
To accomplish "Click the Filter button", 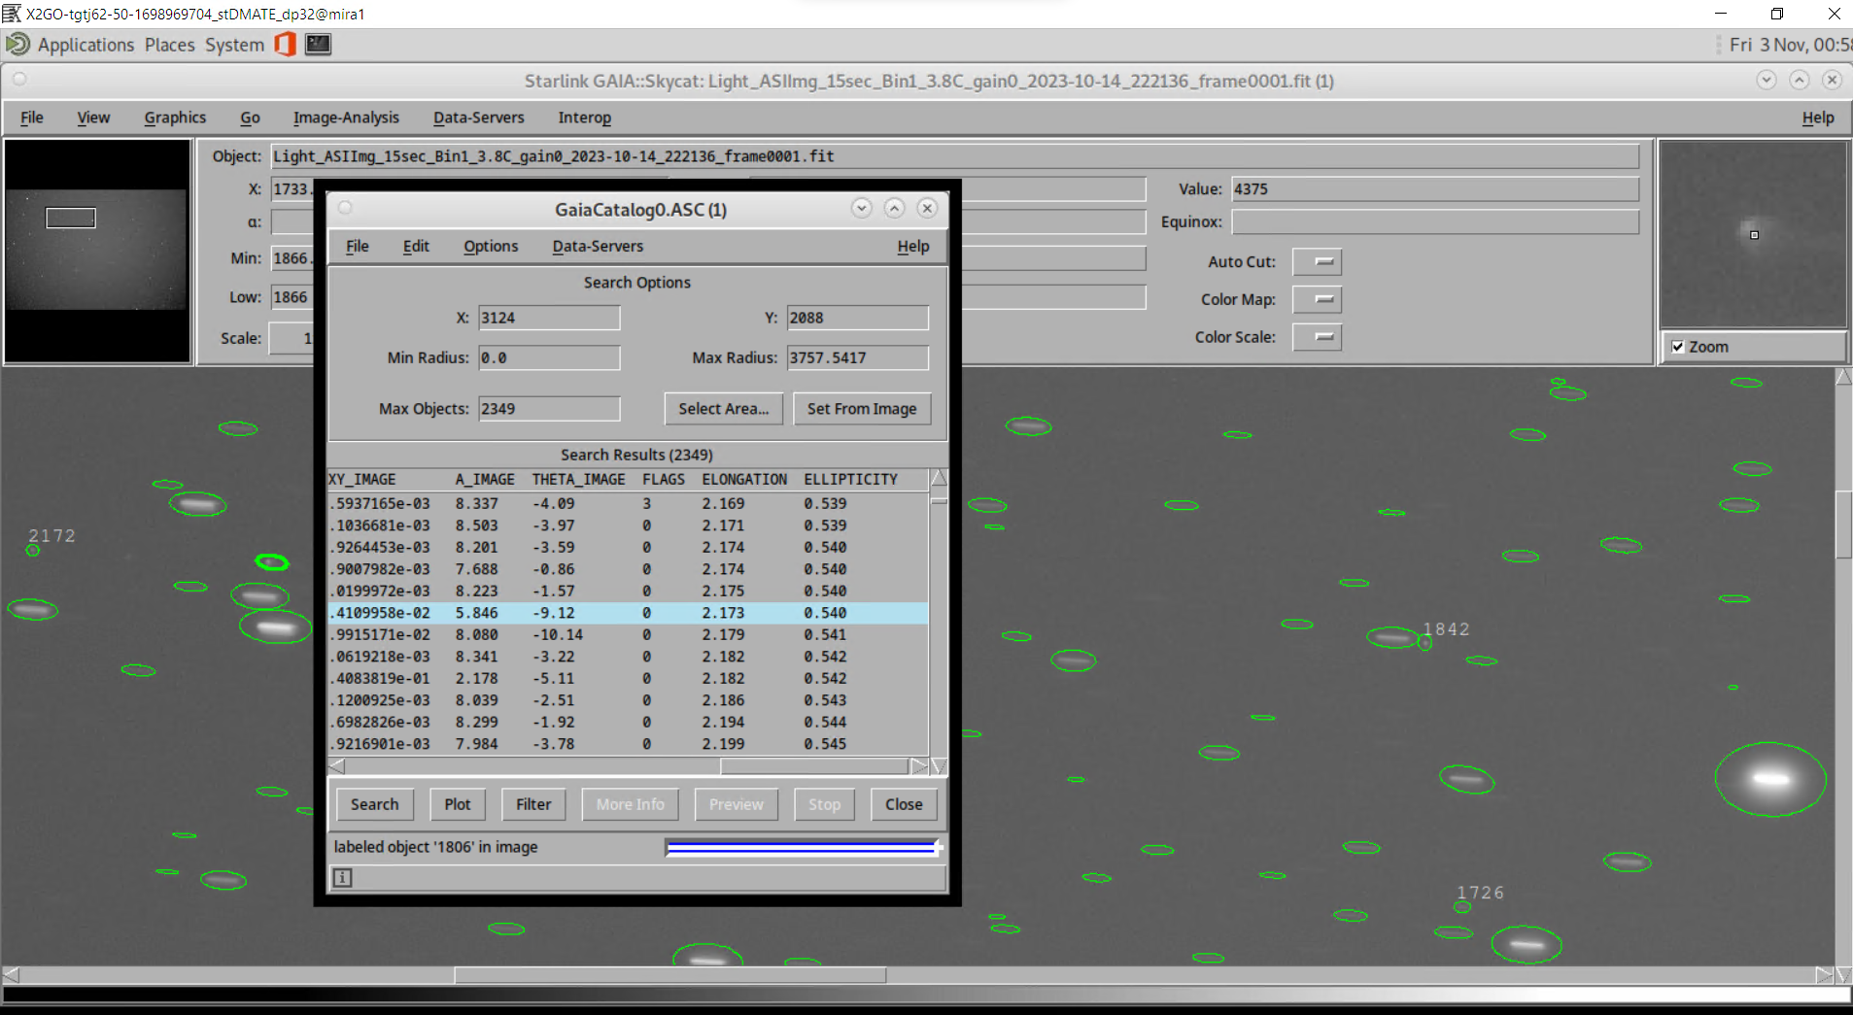I will (533, 804).
